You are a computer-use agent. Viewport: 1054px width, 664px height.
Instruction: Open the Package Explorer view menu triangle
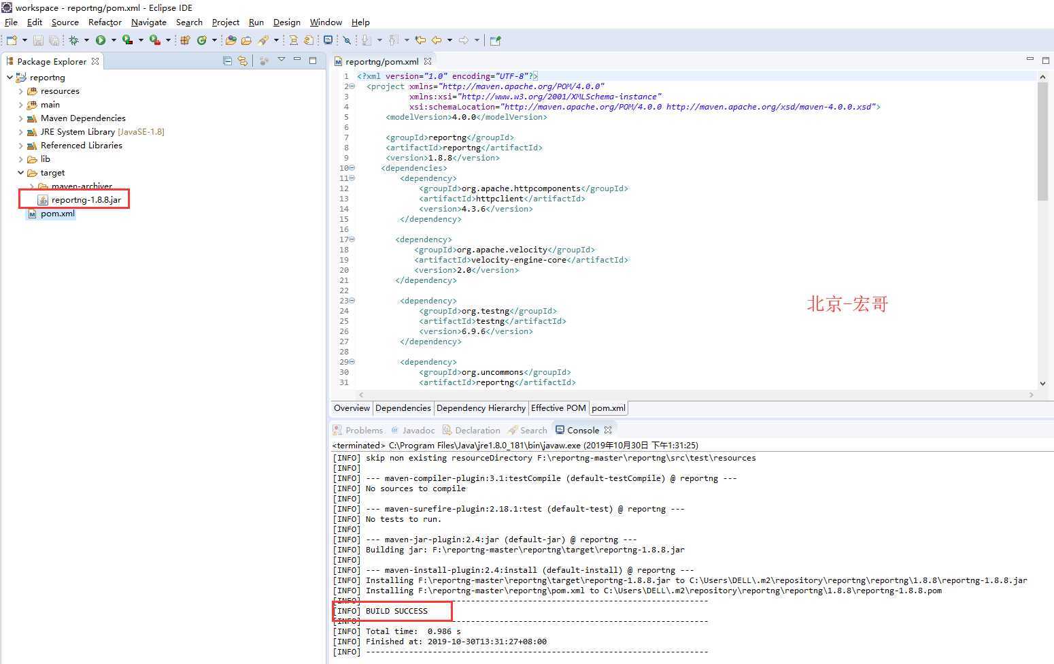point(281,59)
